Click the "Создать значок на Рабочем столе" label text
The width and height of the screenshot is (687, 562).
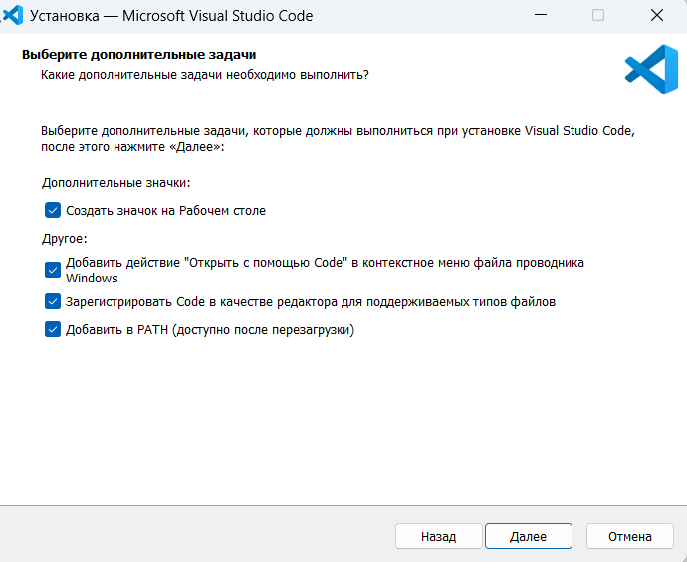tap(165, 211)
